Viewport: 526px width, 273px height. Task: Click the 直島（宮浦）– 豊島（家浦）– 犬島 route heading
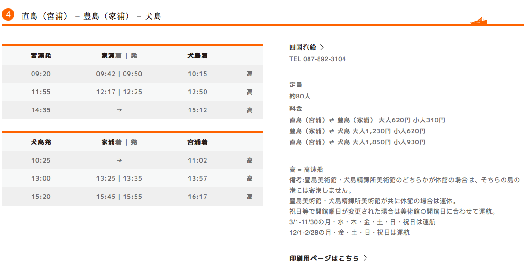click(x=91, y=16)
